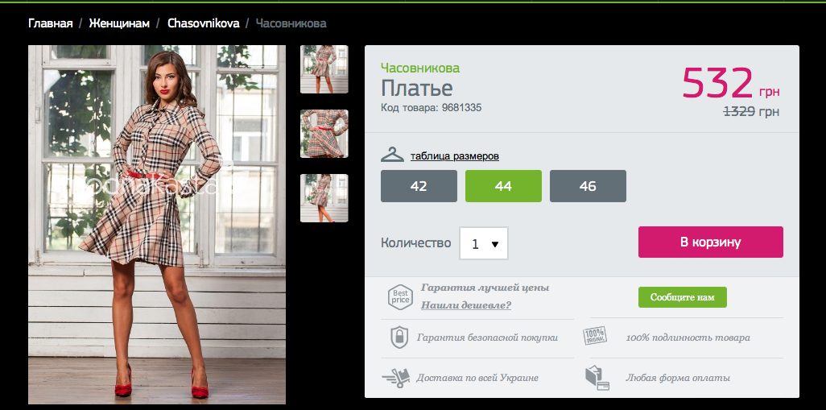
Task: Select size 42
Action: [419, 186]
